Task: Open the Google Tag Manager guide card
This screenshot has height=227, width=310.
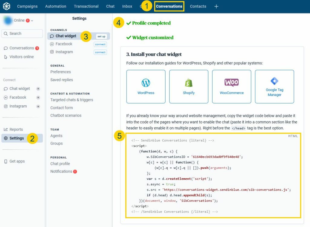Action: click(274, 87)
